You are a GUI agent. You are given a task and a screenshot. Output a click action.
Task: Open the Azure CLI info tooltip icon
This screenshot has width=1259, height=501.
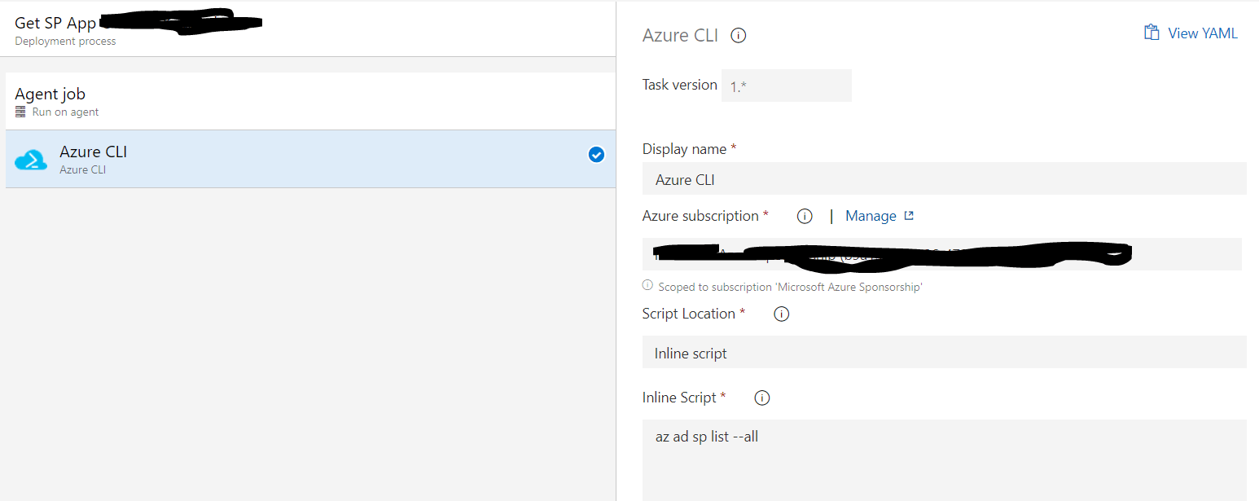[x=738, y=35]
